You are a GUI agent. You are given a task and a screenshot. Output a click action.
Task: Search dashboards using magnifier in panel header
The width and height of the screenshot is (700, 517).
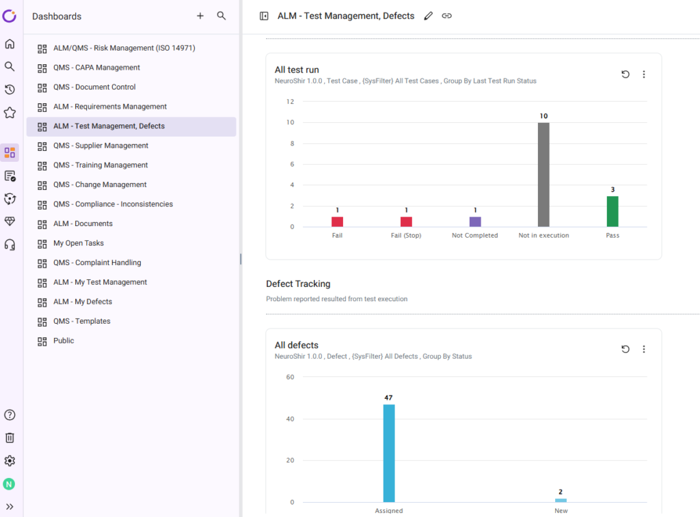coord(221,16)
